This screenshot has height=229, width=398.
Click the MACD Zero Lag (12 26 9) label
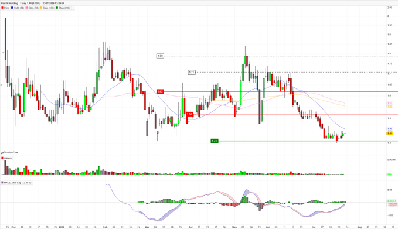pyautogui.click(x=17, y=182)
